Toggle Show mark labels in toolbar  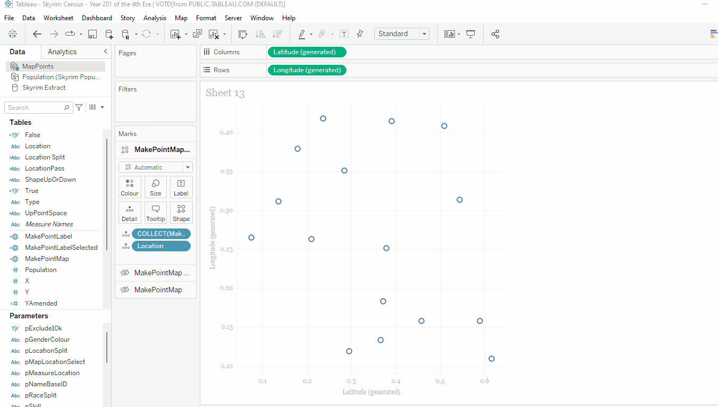[344, 34]
